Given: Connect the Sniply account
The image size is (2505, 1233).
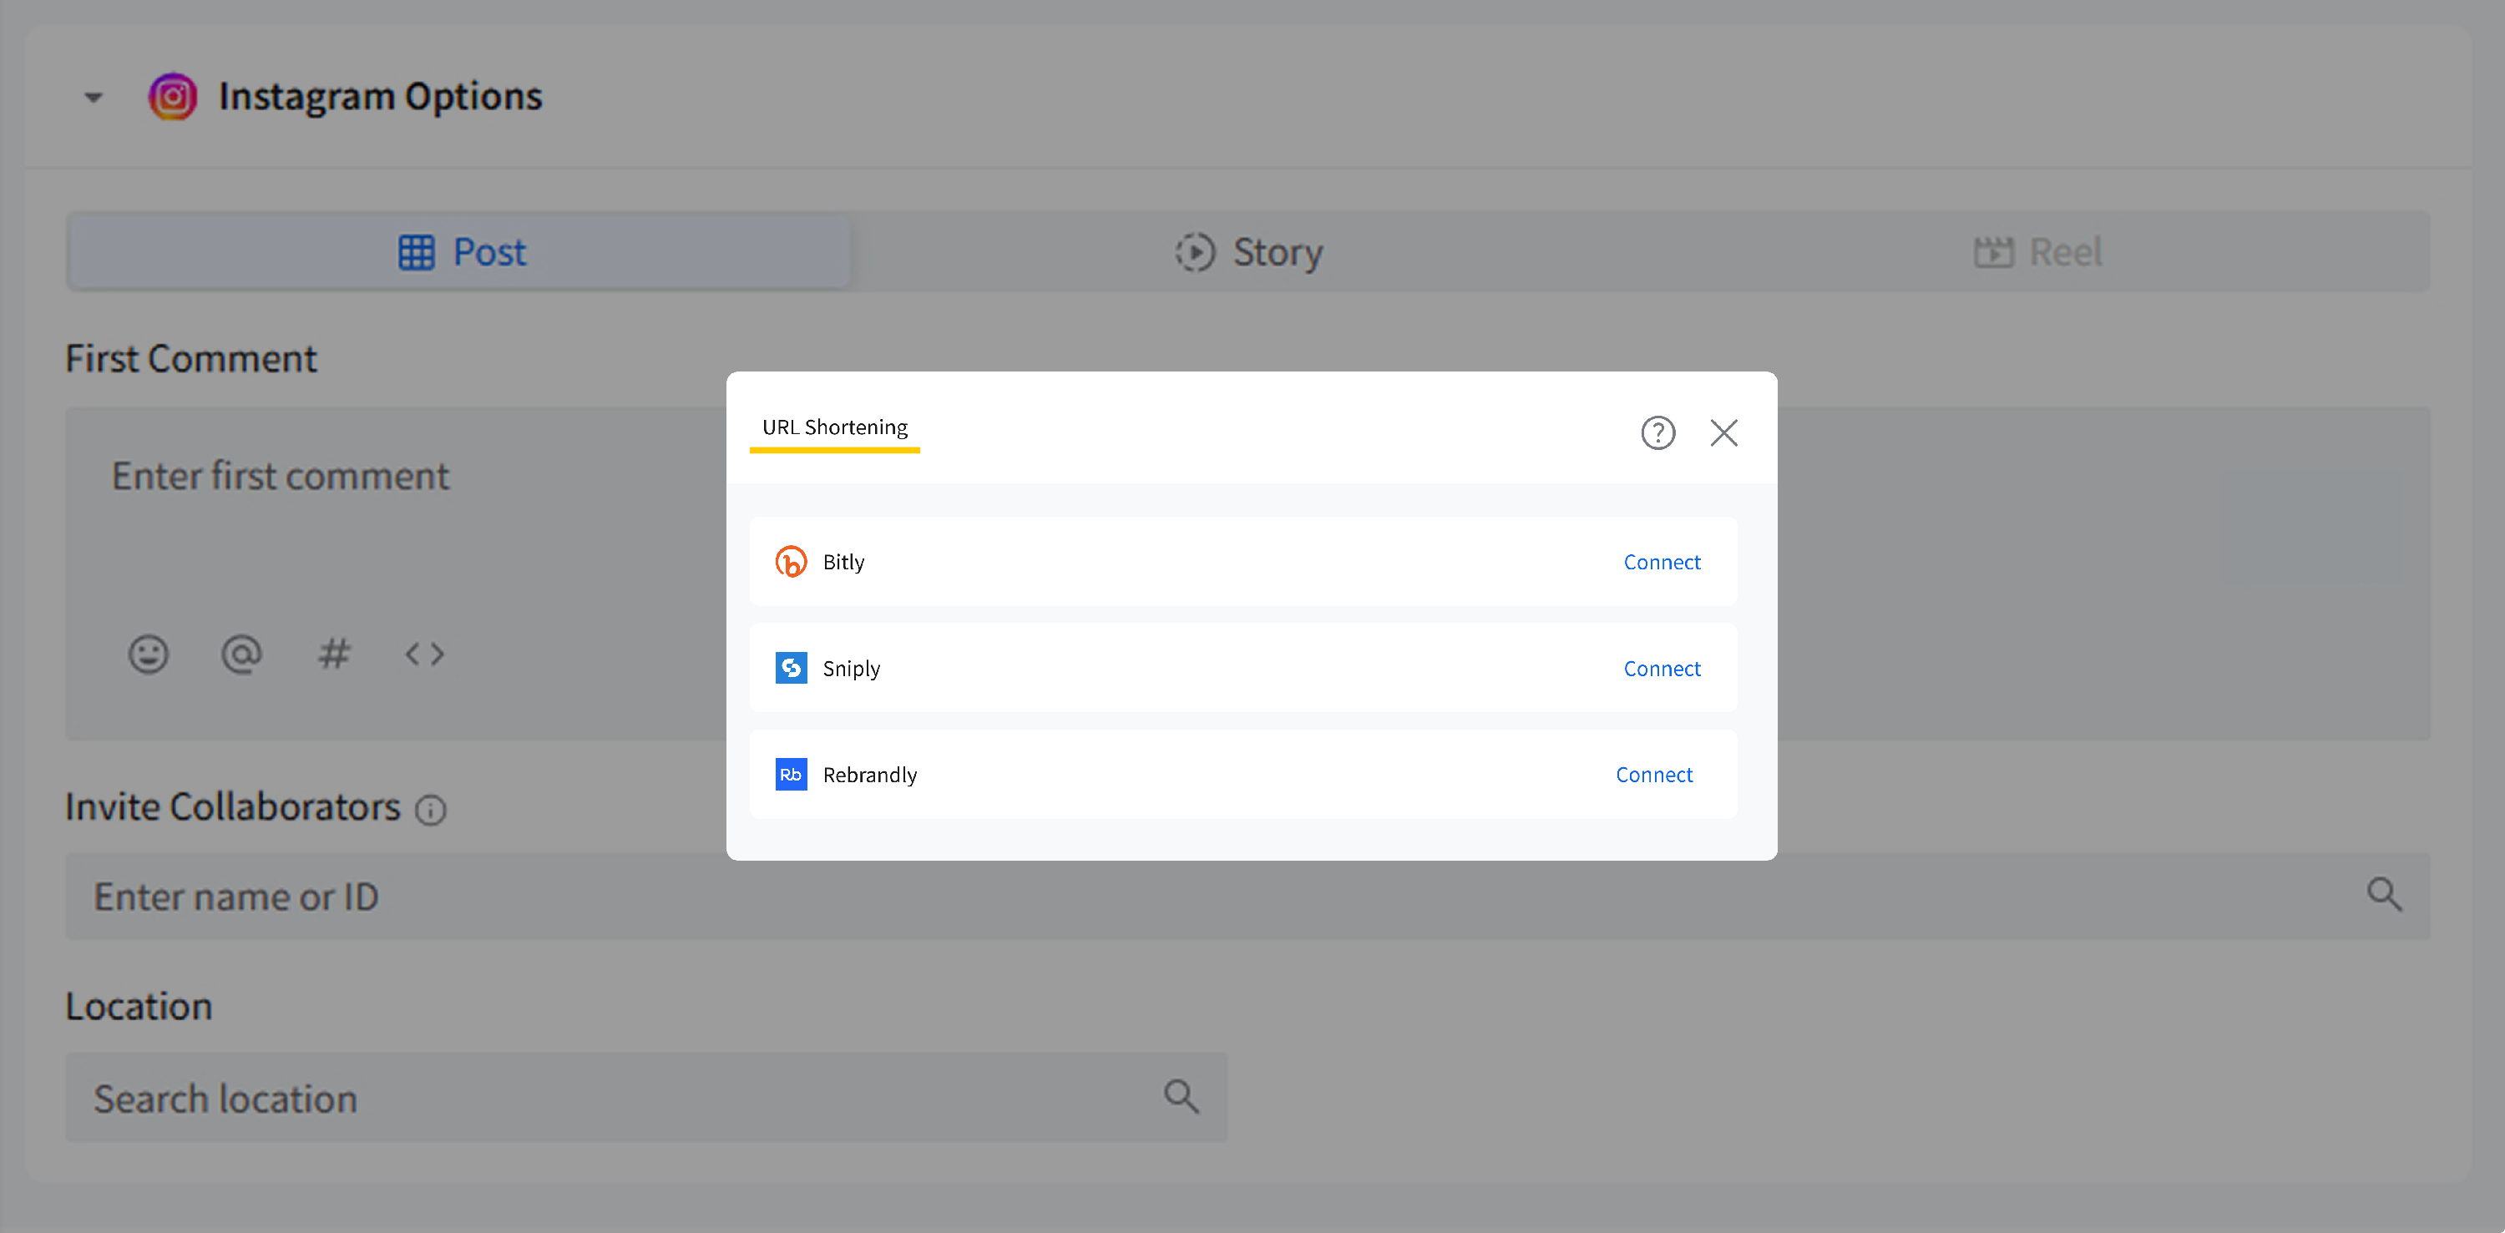Looking at the screenshot, I should (1661, 668).
